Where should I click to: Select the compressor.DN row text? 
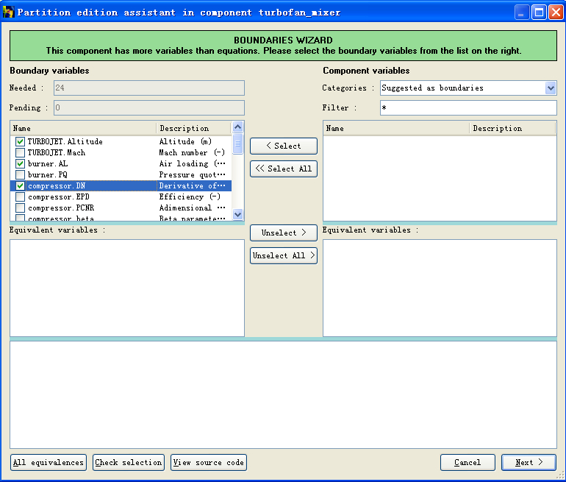(57, 185)
